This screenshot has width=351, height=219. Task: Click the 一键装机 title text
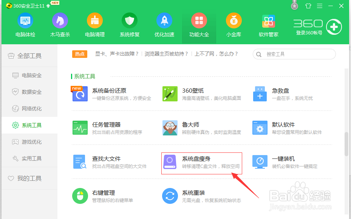coord(283,159)
